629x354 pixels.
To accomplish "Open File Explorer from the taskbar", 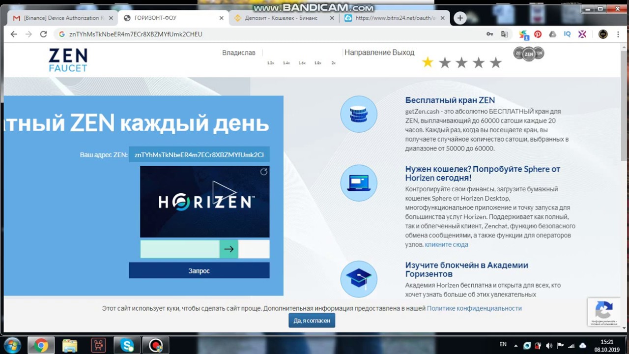I will tap(70, 346).
